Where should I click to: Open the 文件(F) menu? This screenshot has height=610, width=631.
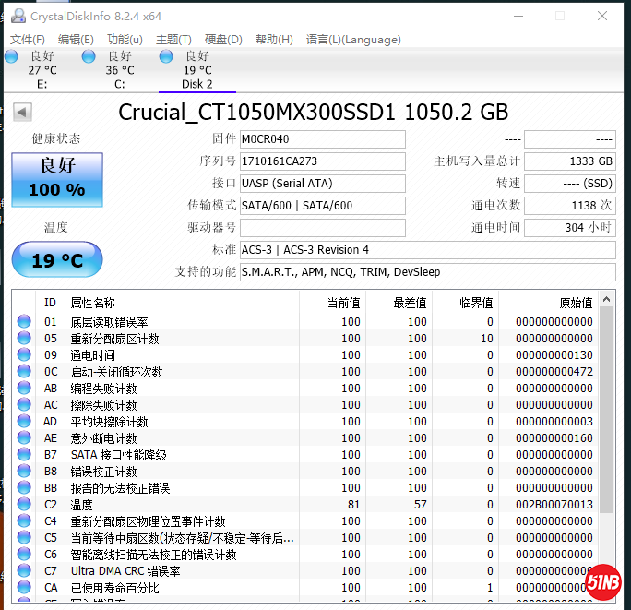coord(28,40)
